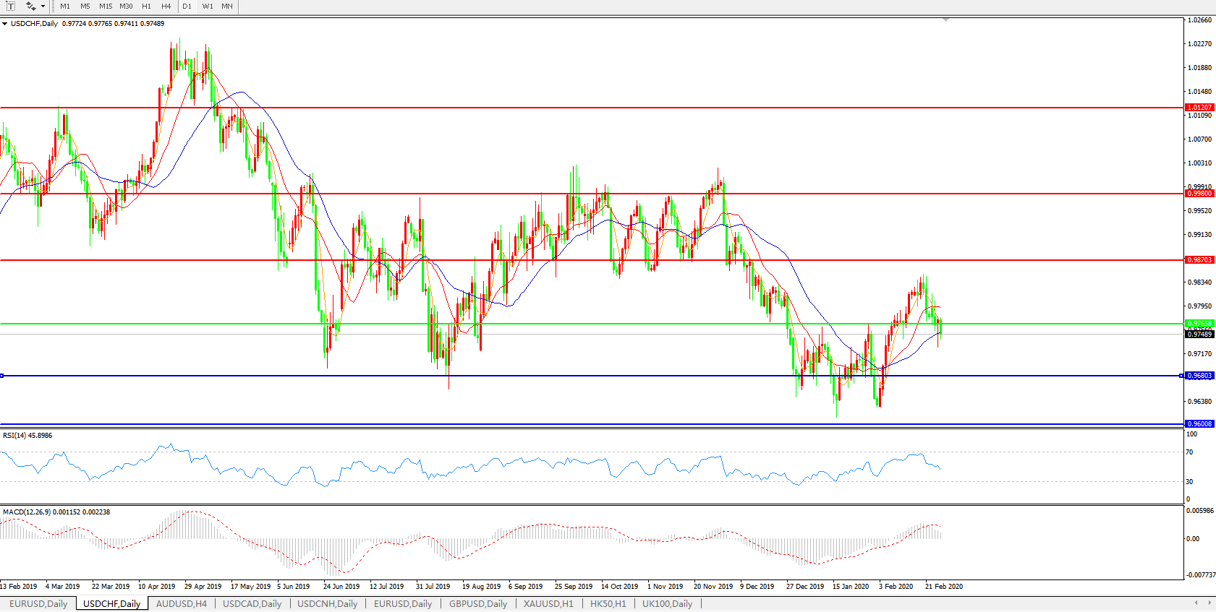Open the arrows tool dropdown arrow
The image size is (1216, 612).
(43, 7)
